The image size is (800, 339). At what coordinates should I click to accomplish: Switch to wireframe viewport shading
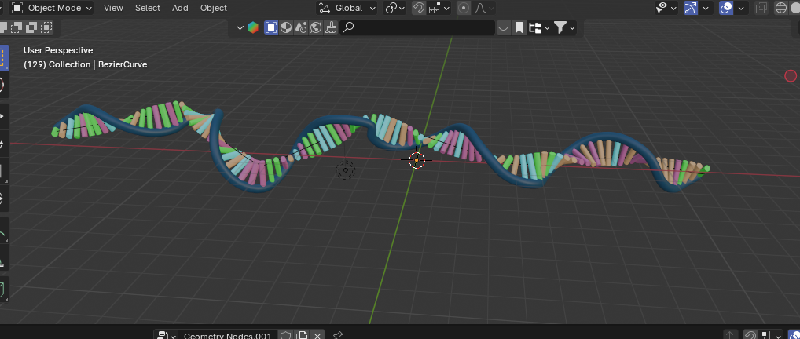[x=781, y=8]
